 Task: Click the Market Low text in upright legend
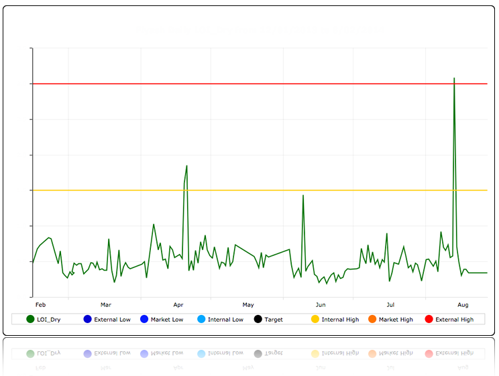point(167,320)
